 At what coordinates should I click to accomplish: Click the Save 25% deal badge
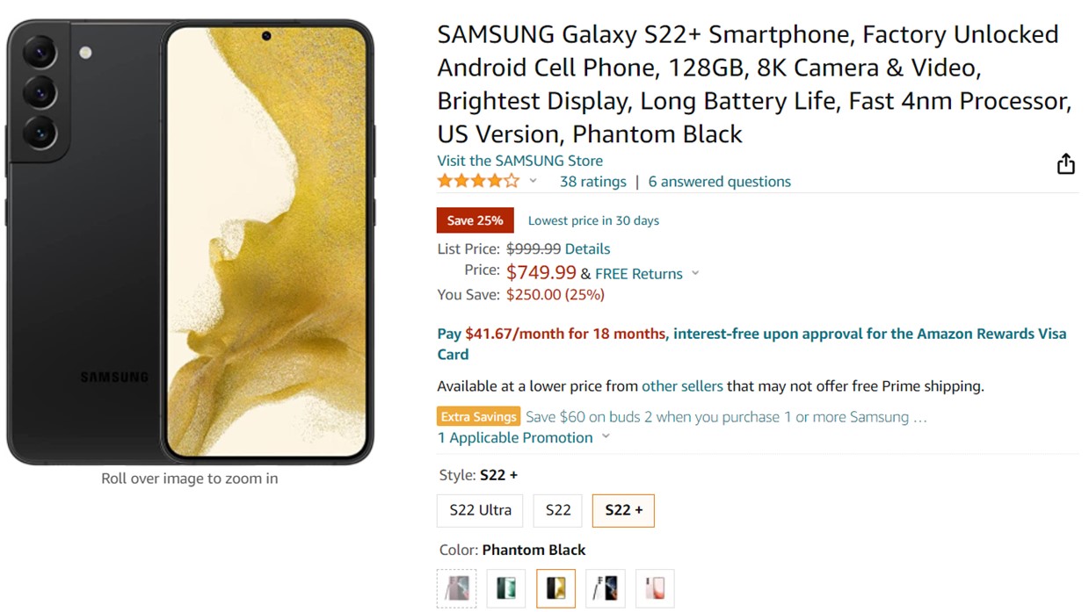click(x=475, y=220)
